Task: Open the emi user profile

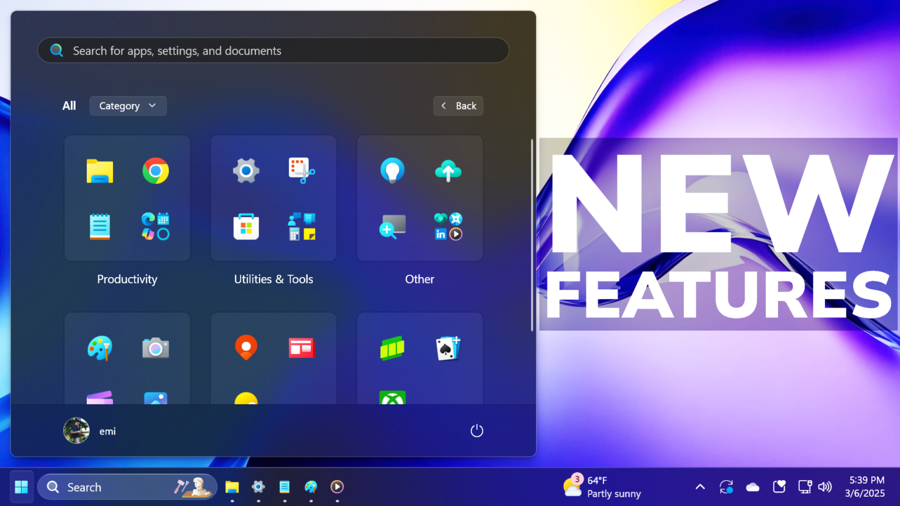Action: click(x=90, y=431)
